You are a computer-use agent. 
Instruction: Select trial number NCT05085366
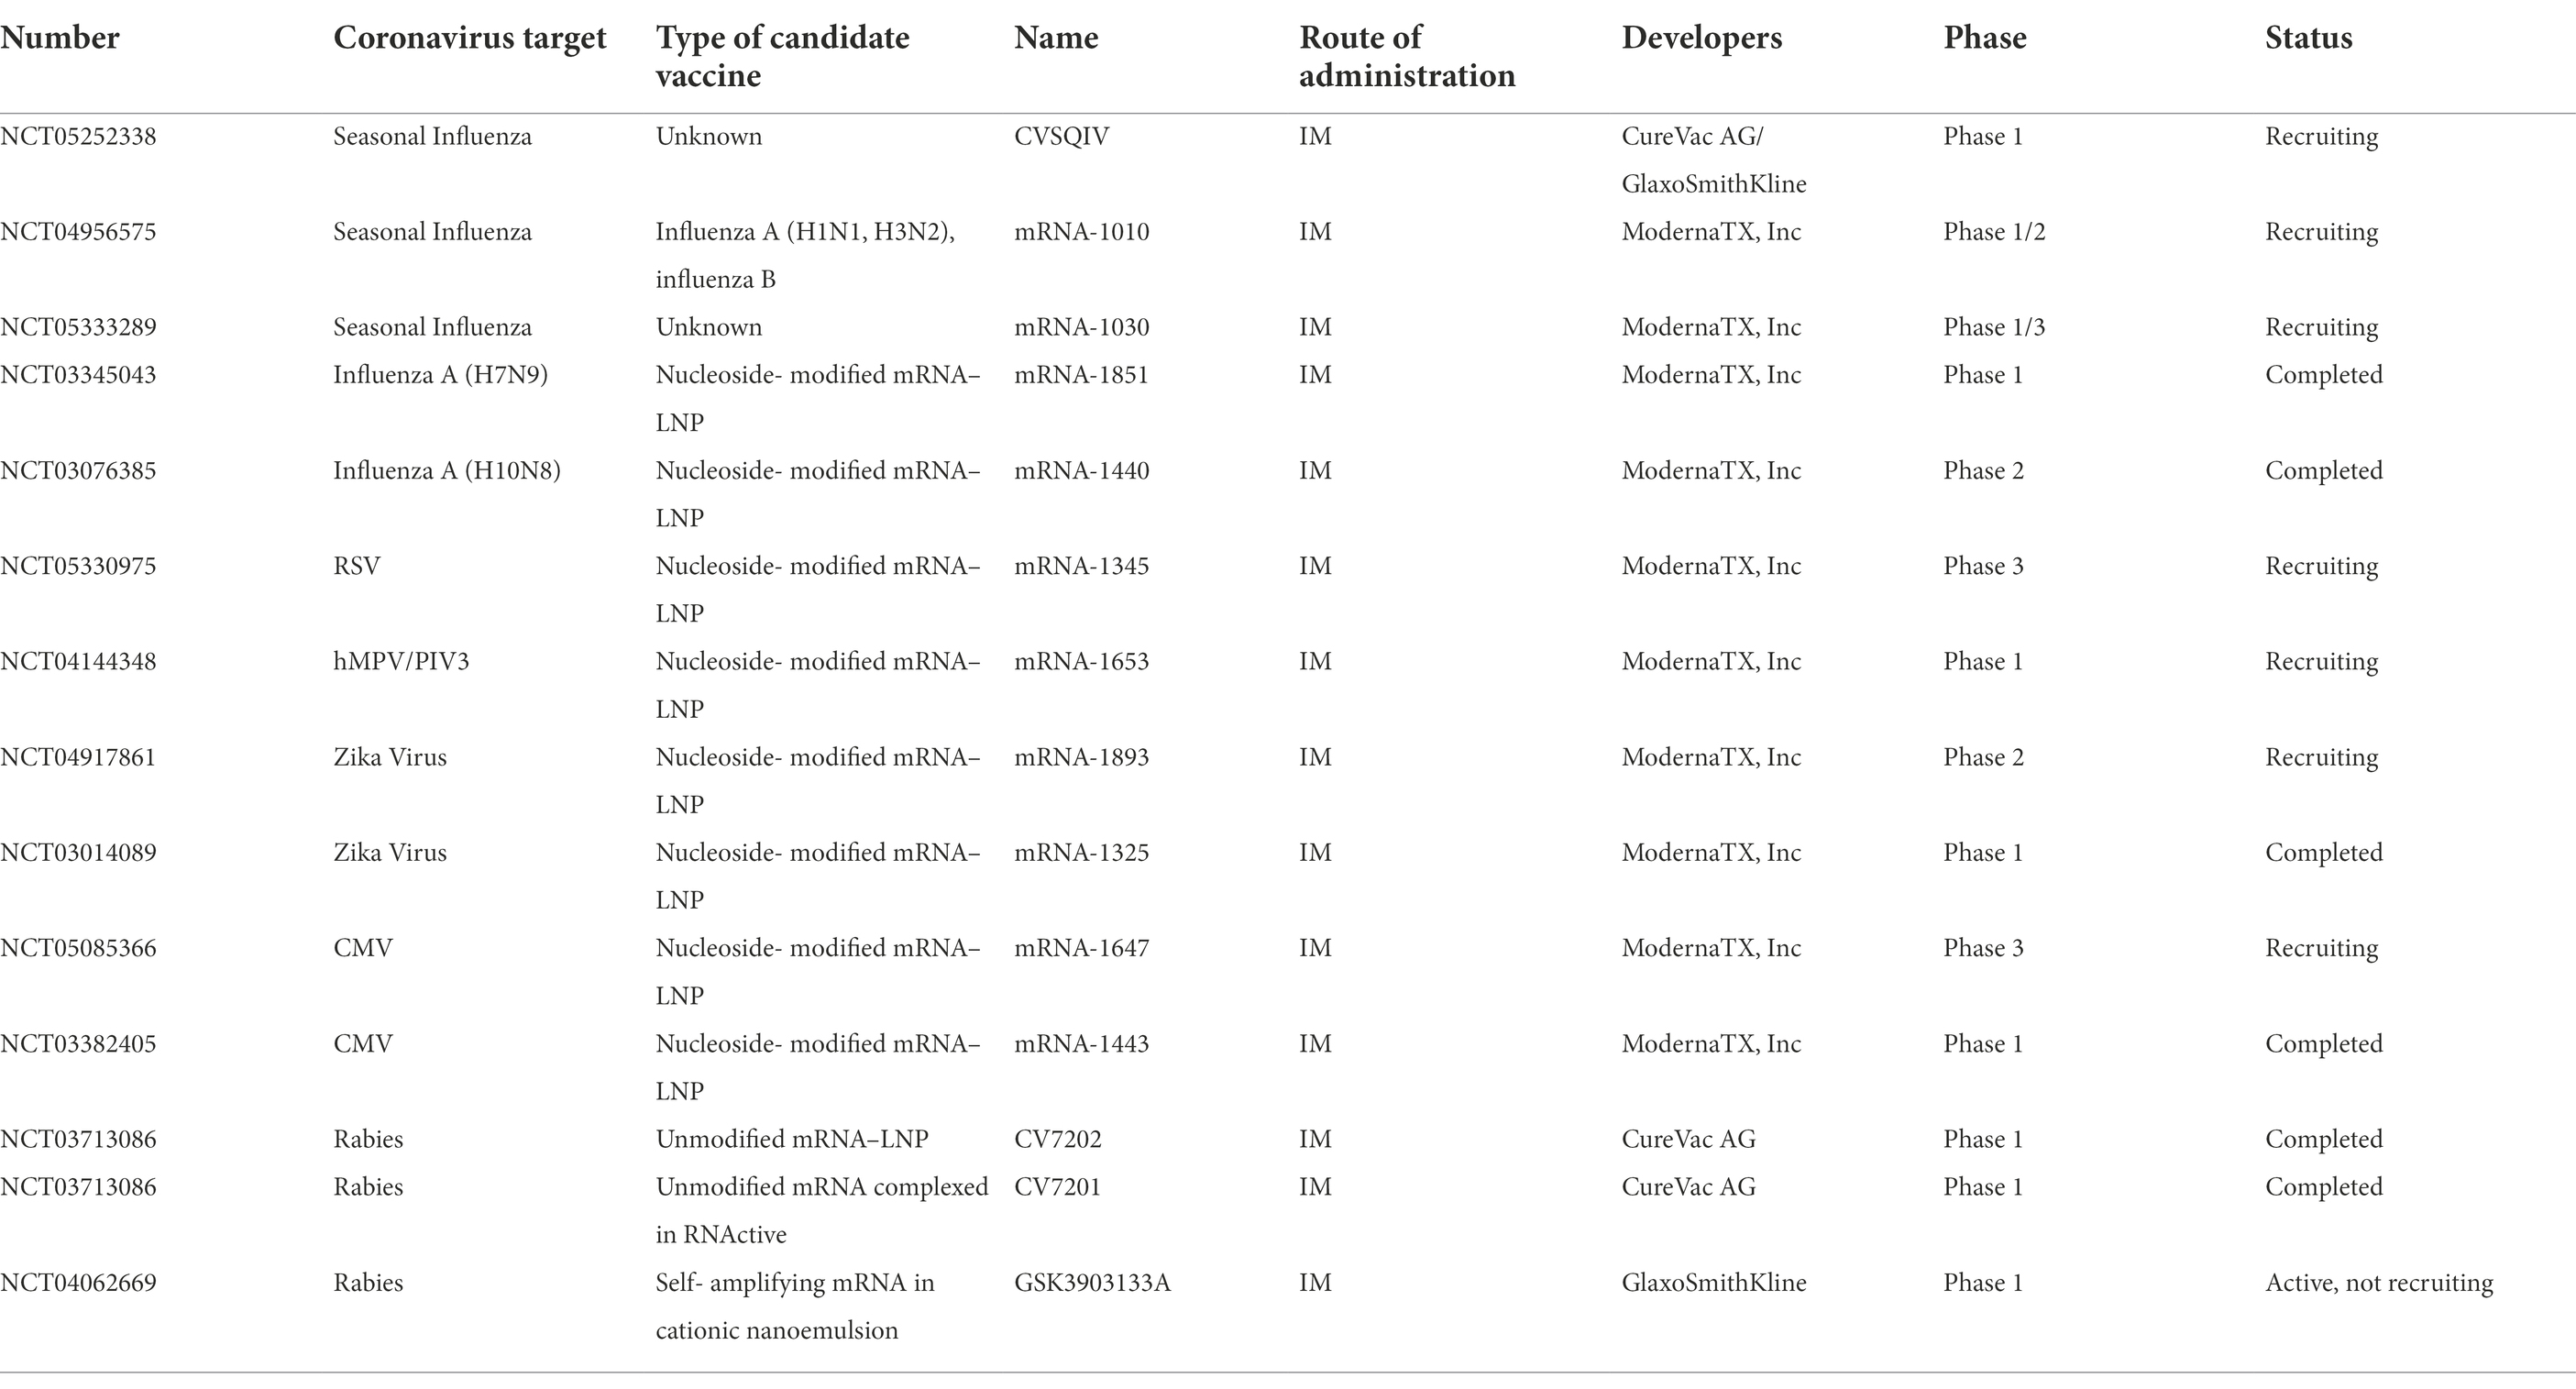point(78,948)
